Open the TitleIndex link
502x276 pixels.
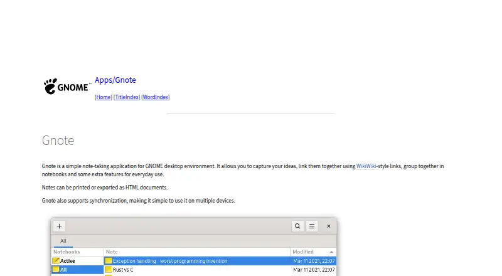tap(127, 97)
